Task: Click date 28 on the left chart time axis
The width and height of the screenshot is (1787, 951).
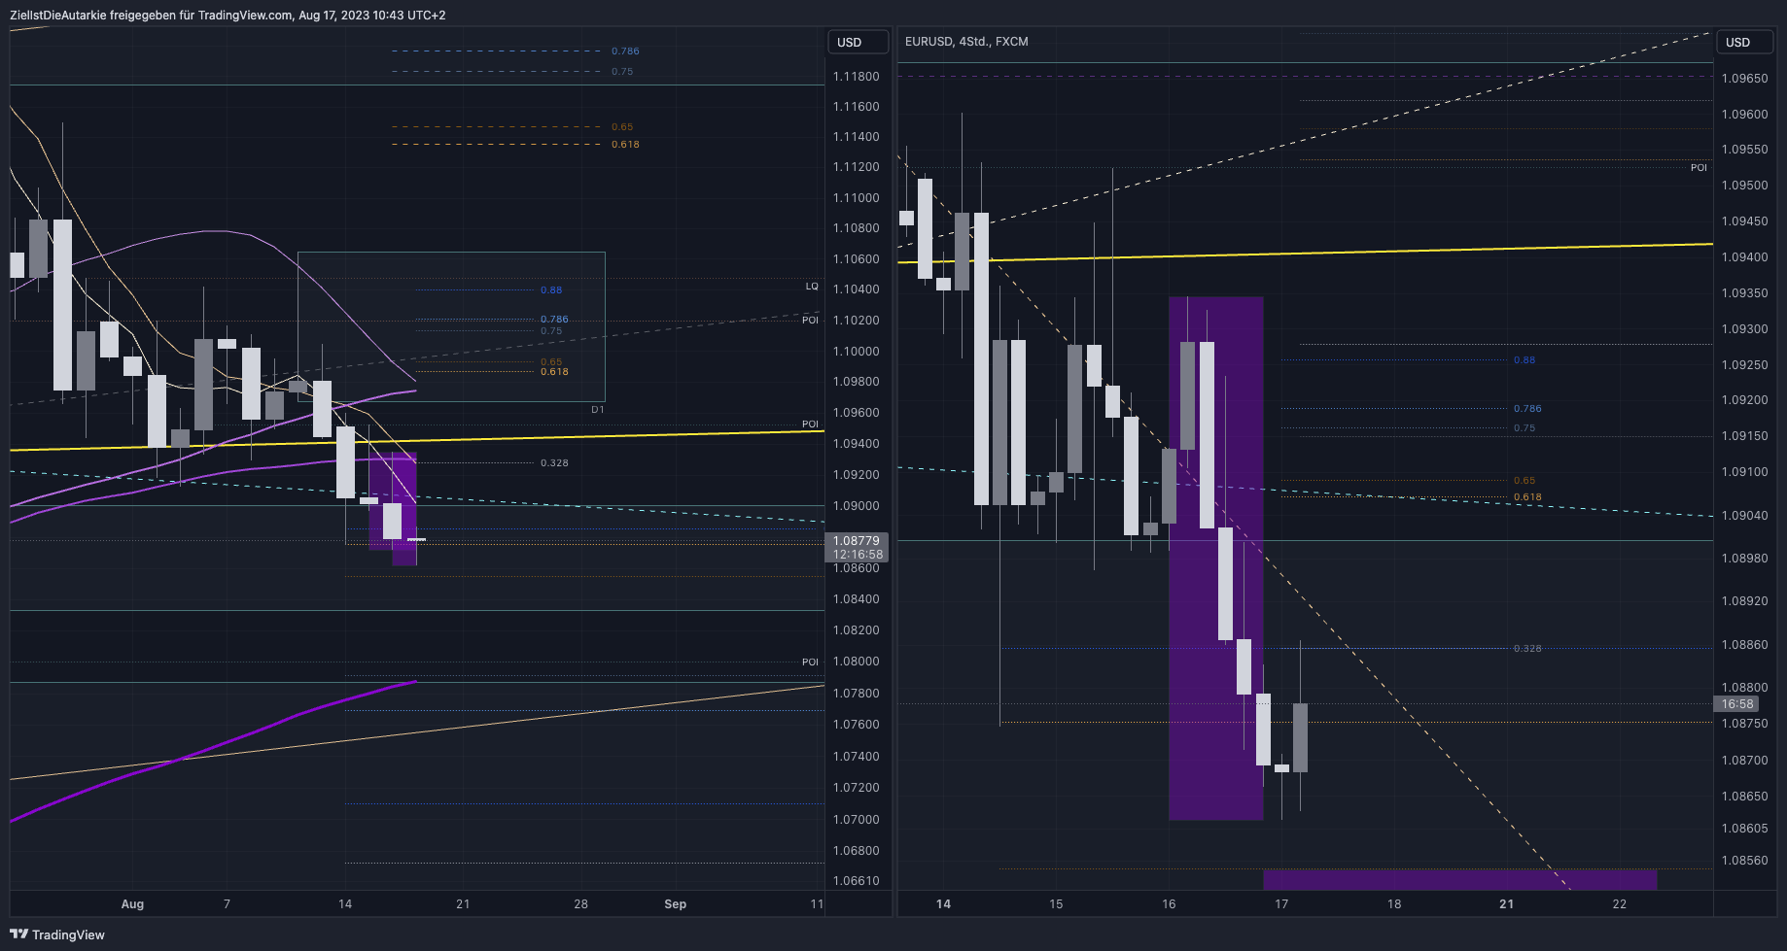Action: tap(580, 903)
